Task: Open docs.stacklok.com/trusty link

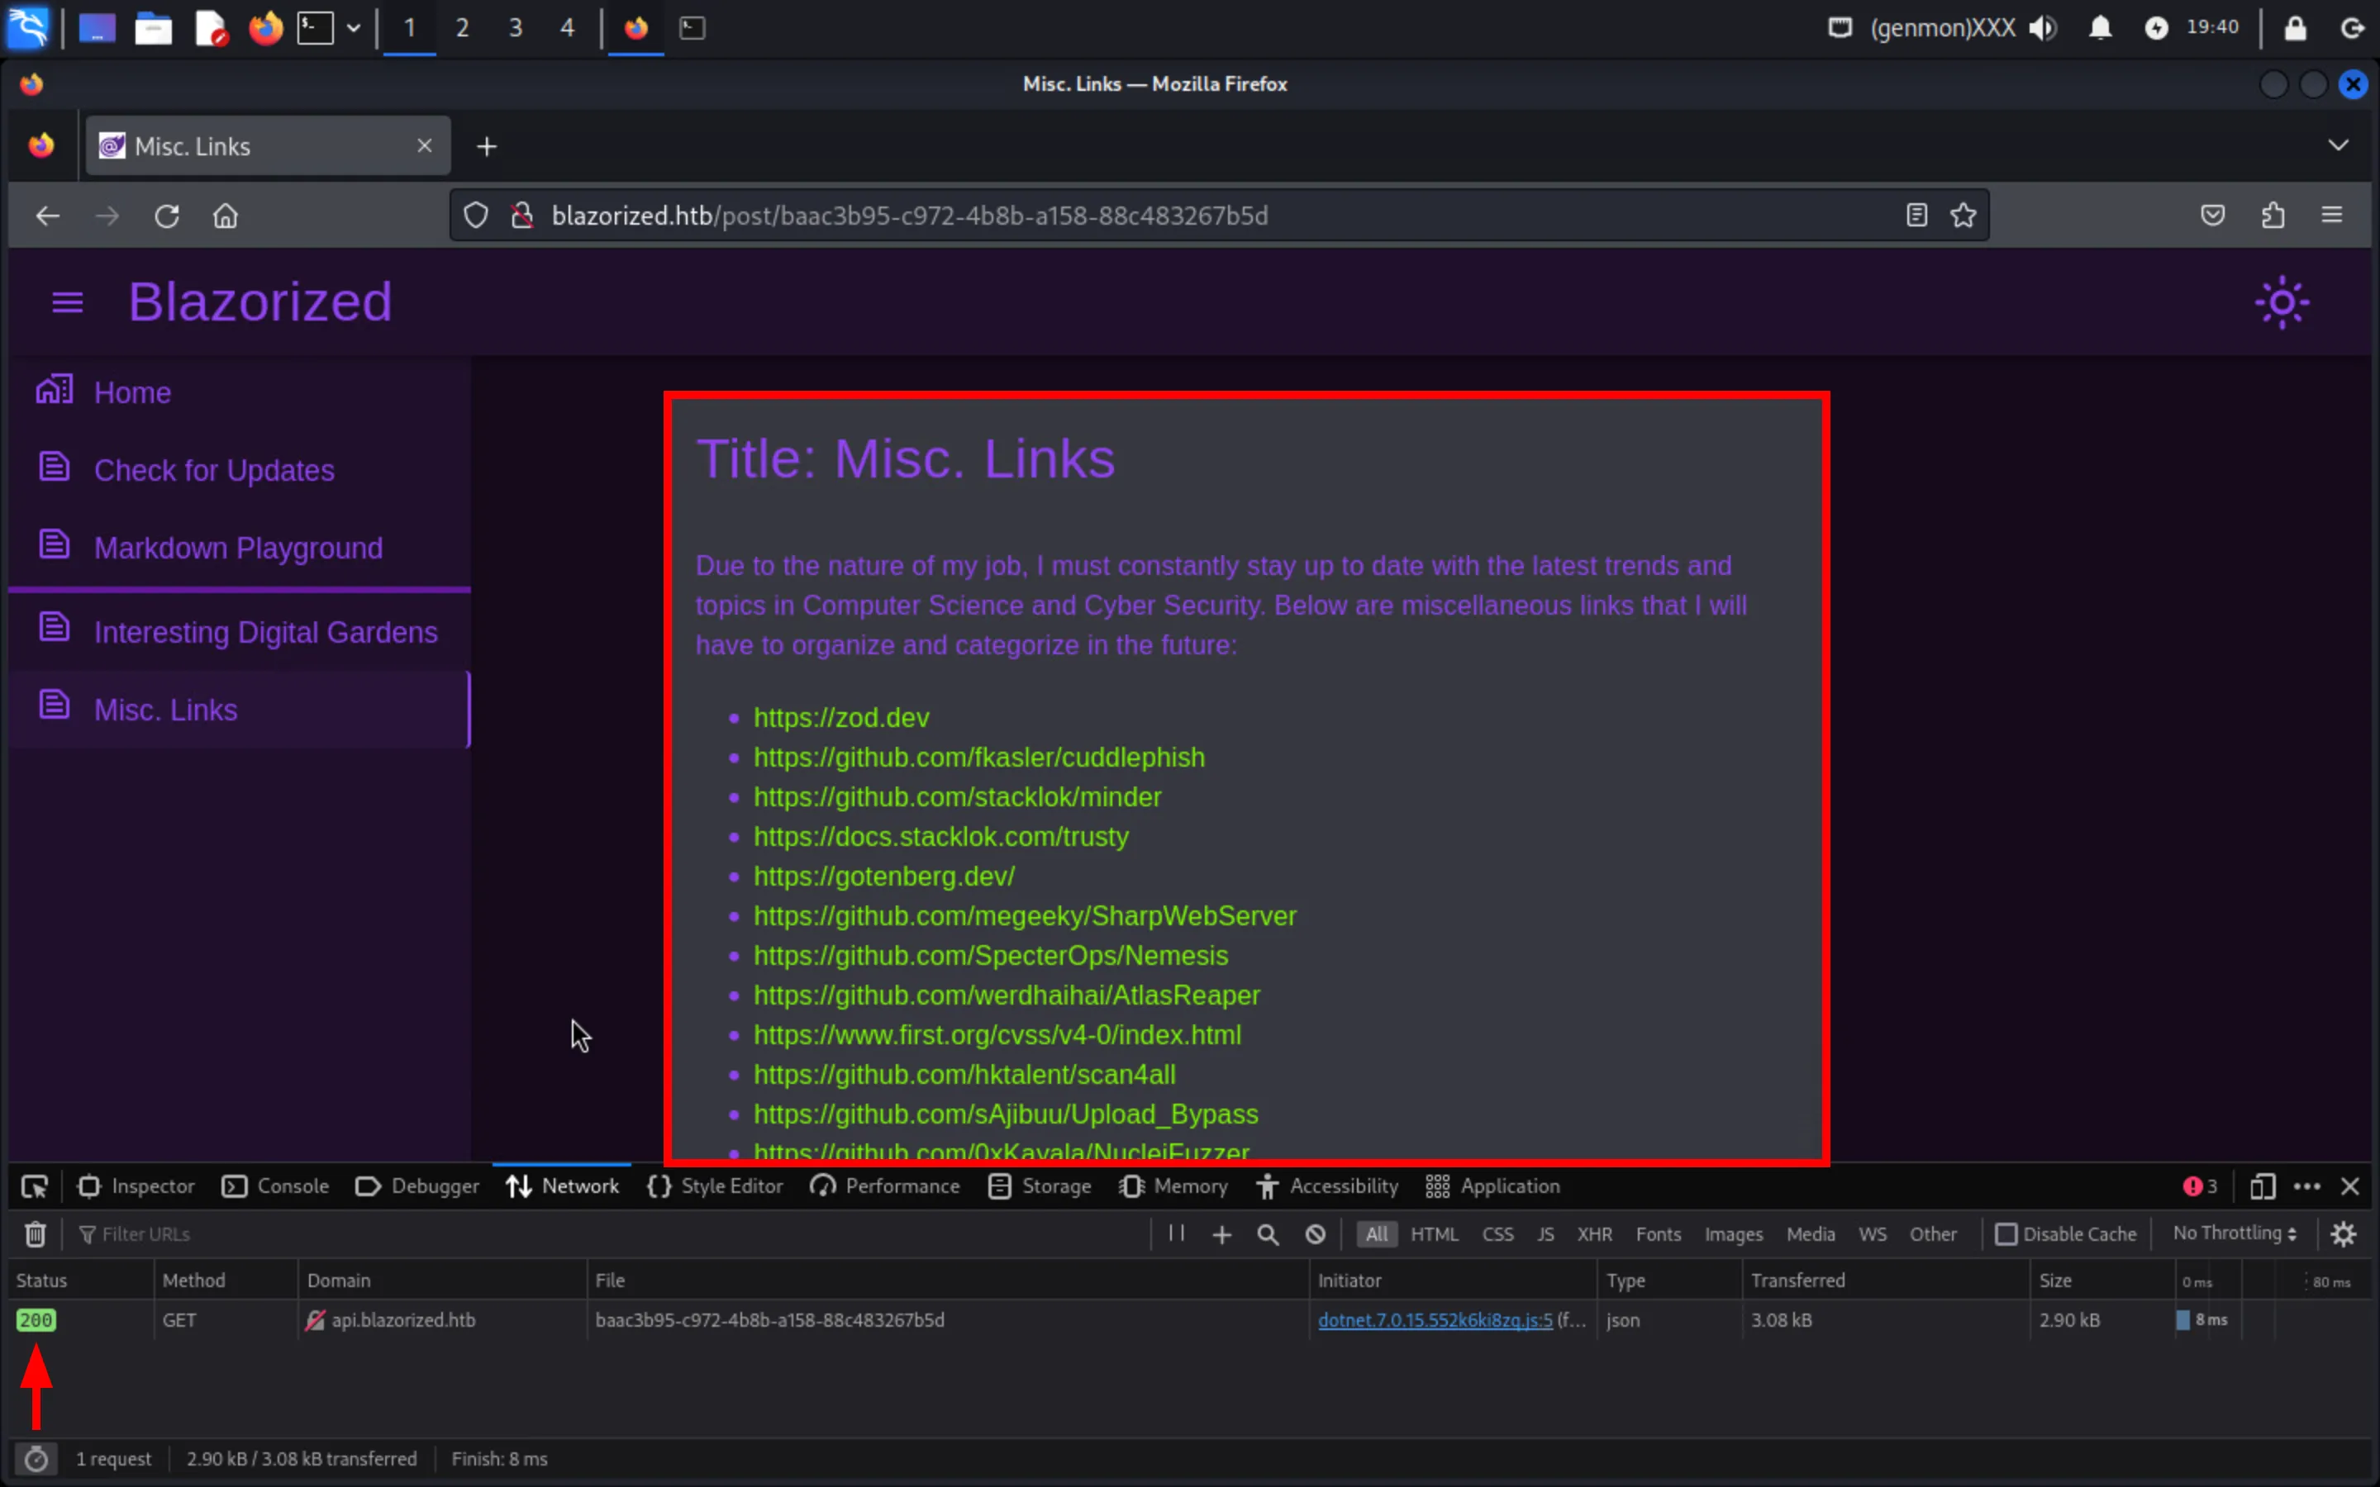Action: point(940,836)
